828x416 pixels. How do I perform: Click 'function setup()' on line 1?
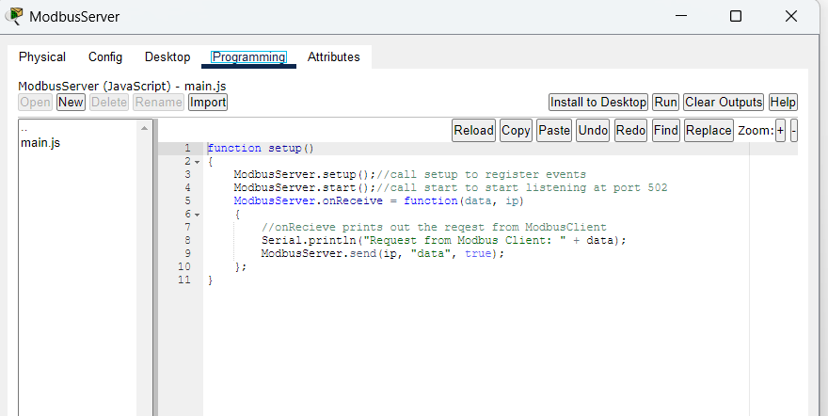coord(261,149)
